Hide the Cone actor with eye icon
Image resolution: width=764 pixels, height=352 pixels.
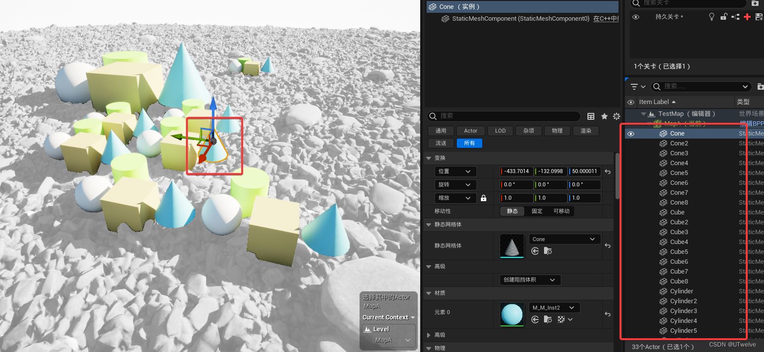coord(631,134)
